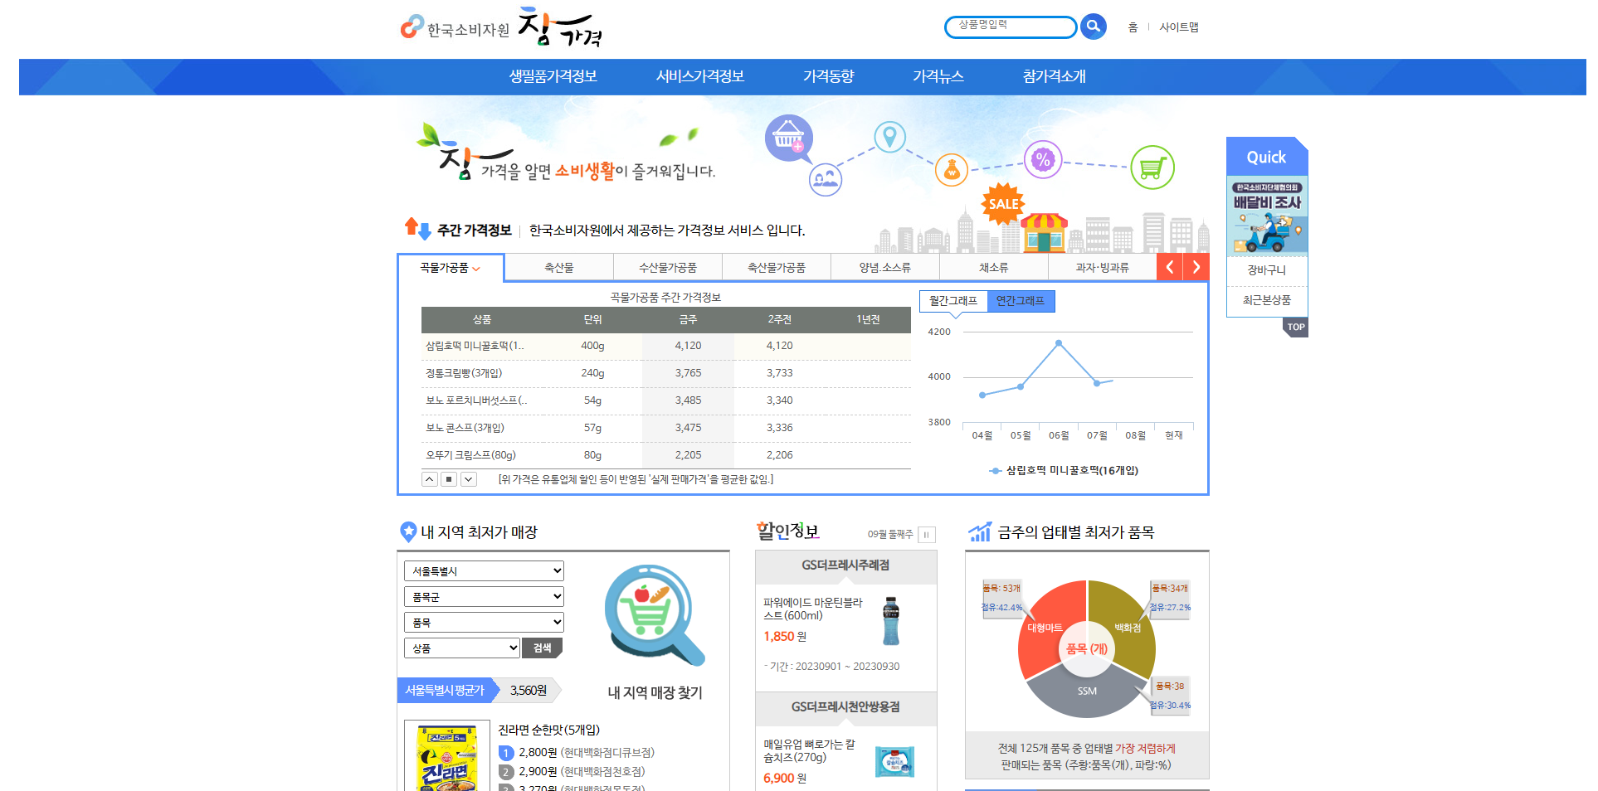Viewport: 1598px width, 791px height.
Task: Click the down arrow list scroll control
Action: pyautogui.click(x=469, y=479)
